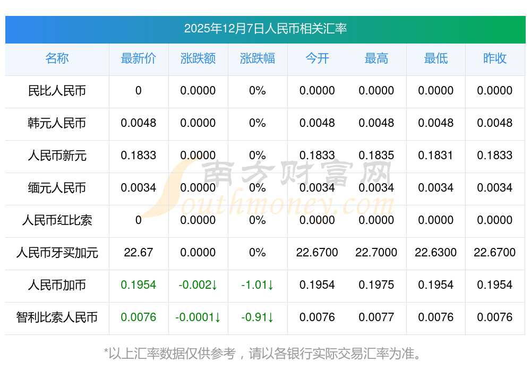Click the 2025年12月7日人民币相关汇率 title banner
The width and height of the screenshot is (531, 370).
click(x=265, y=29)
